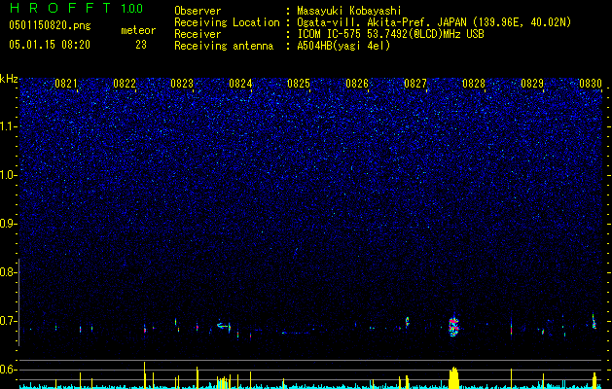Image resolution: width=612 pixels, height=389 pixels.
Task: Click the 0827 time marker
Action: pos(415,84)
